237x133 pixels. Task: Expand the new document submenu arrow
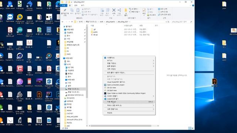pos(153,96)
